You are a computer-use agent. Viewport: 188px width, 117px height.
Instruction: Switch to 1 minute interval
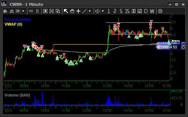pos(109,11)
